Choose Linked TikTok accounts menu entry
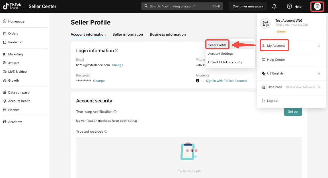328x178 pixels. coord(225,62)
